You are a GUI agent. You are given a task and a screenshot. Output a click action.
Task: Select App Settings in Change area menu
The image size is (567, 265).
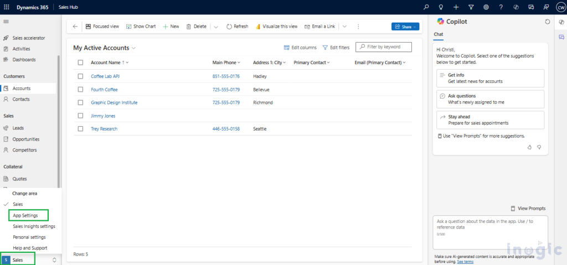point(25,215)
